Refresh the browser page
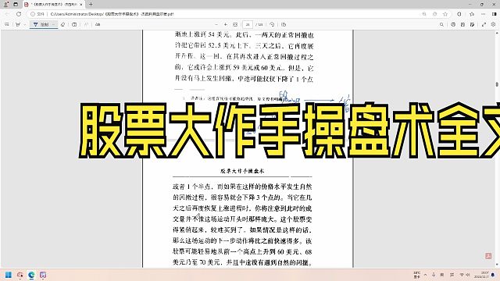Viewport: 500px width, 281px height. point(19,14)
